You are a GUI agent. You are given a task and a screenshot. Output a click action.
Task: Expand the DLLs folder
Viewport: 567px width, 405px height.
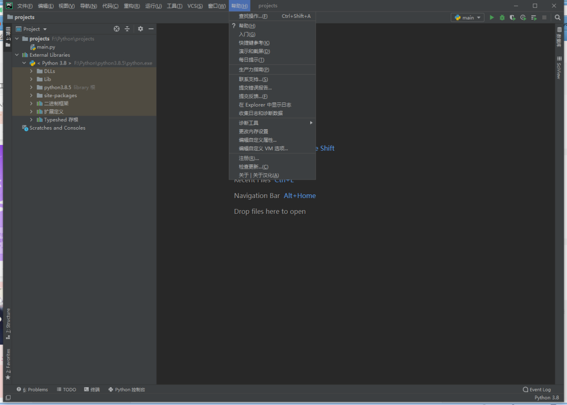(x=31, y=71)
